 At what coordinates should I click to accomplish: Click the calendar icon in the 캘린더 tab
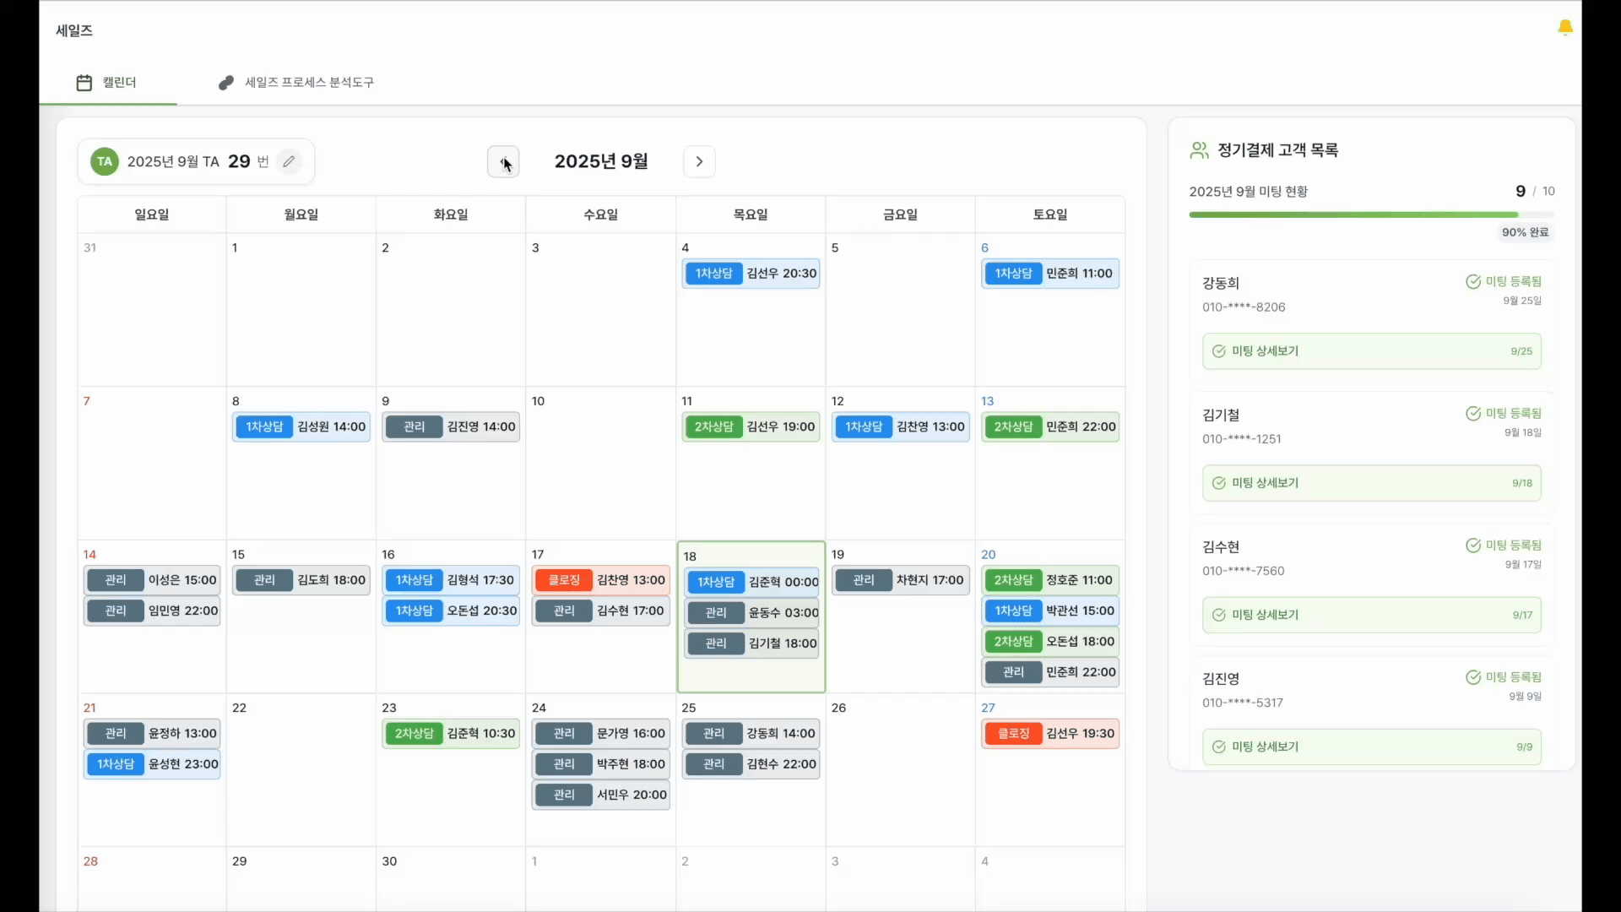(x=84, y=83)
